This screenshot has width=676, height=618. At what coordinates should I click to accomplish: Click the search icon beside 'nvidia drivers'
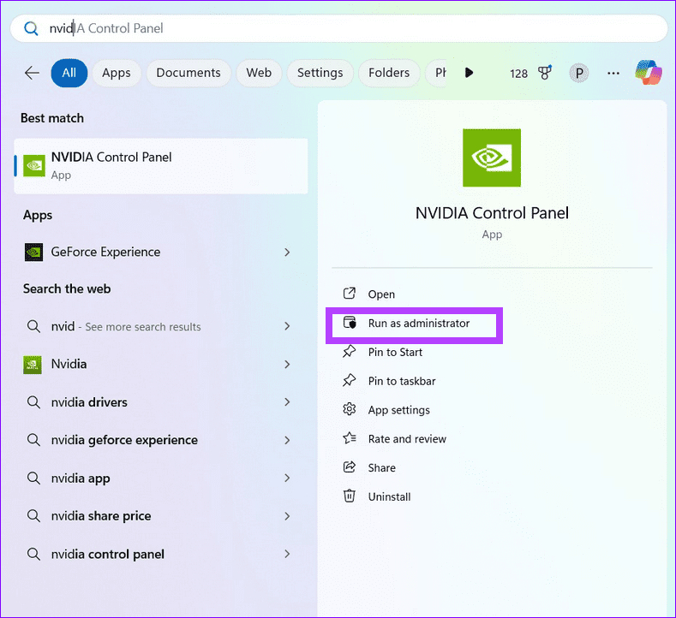(33, 402)
